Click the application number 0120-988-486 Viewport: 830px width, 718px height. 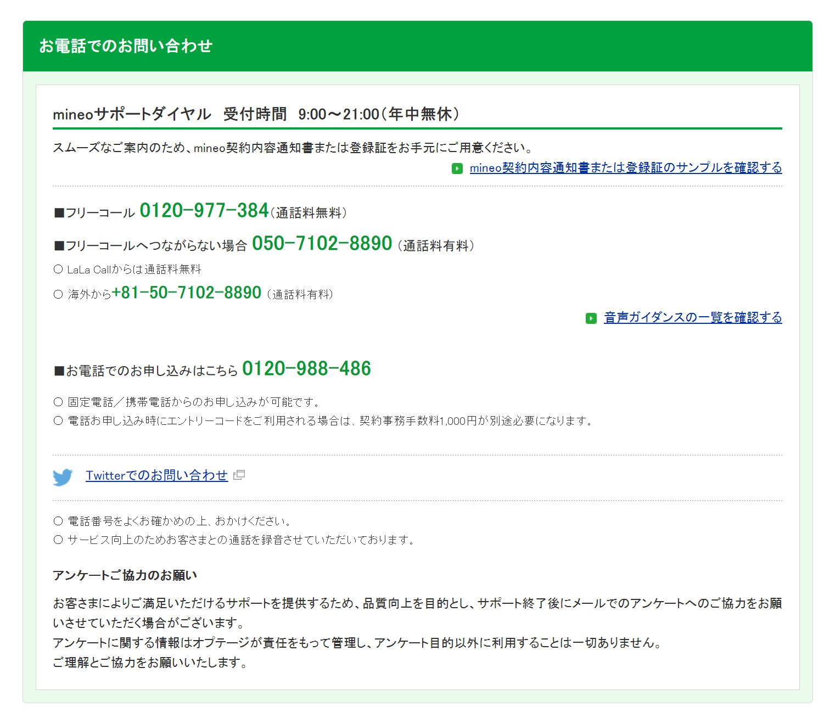click(x=306, y=369)
